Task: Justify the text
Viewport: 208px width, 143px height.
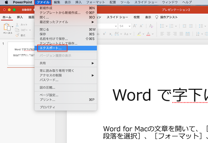Action: tap(181, 34)
